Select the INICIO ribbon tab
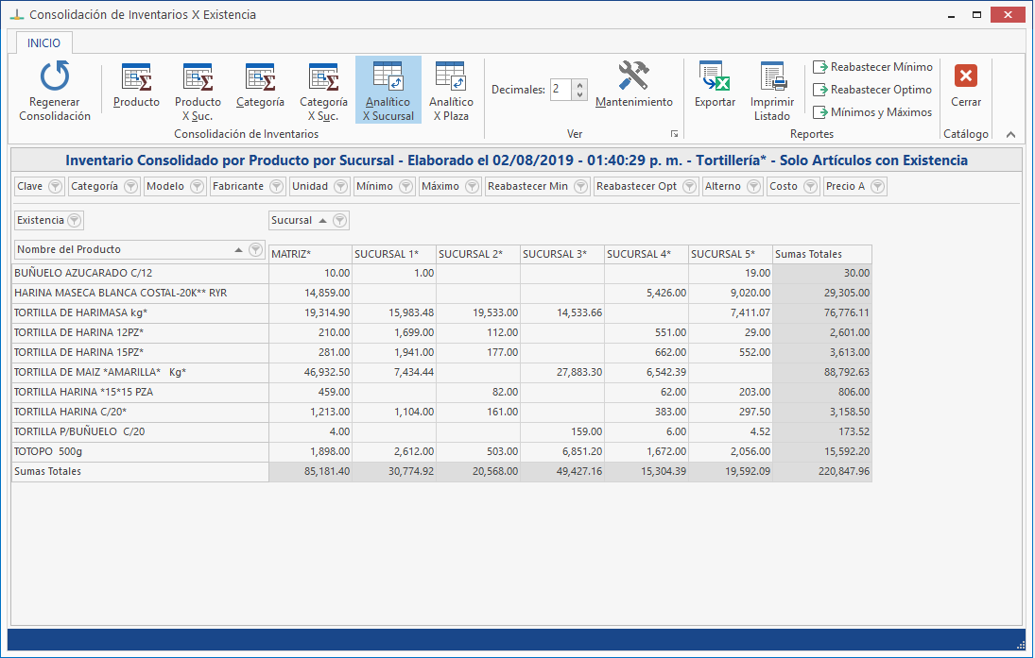The width and height of the screenshot is (1035, 658). pos(43,43)
